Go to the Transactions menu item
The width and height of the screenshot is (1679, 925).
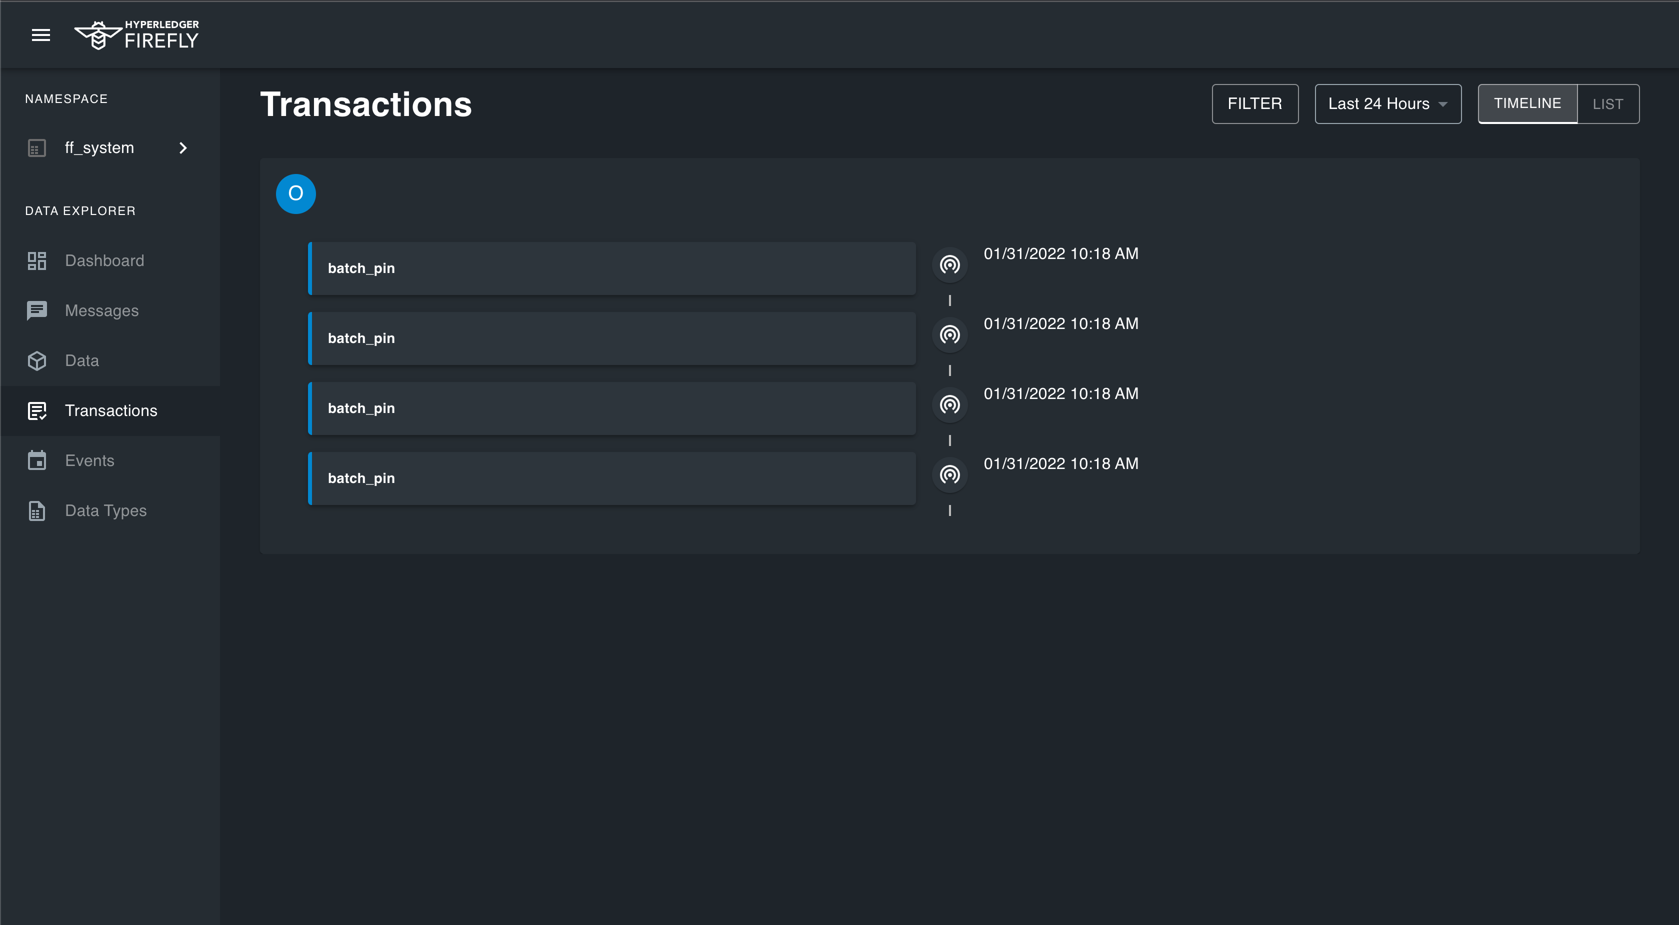coord(111,410)
